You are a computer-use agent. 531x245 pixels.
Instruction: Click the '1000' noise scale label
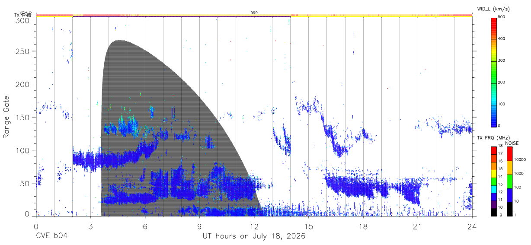click(x=519, y=173)
